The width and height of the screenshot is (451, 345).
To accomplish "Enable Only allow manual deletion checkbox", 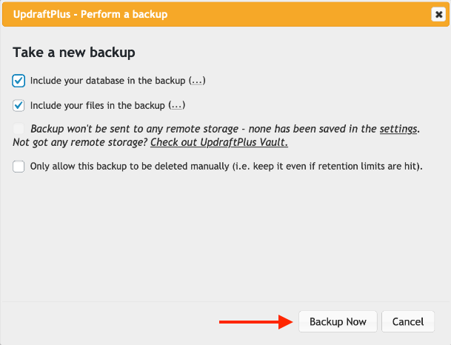I will click(x=19, y=167).
